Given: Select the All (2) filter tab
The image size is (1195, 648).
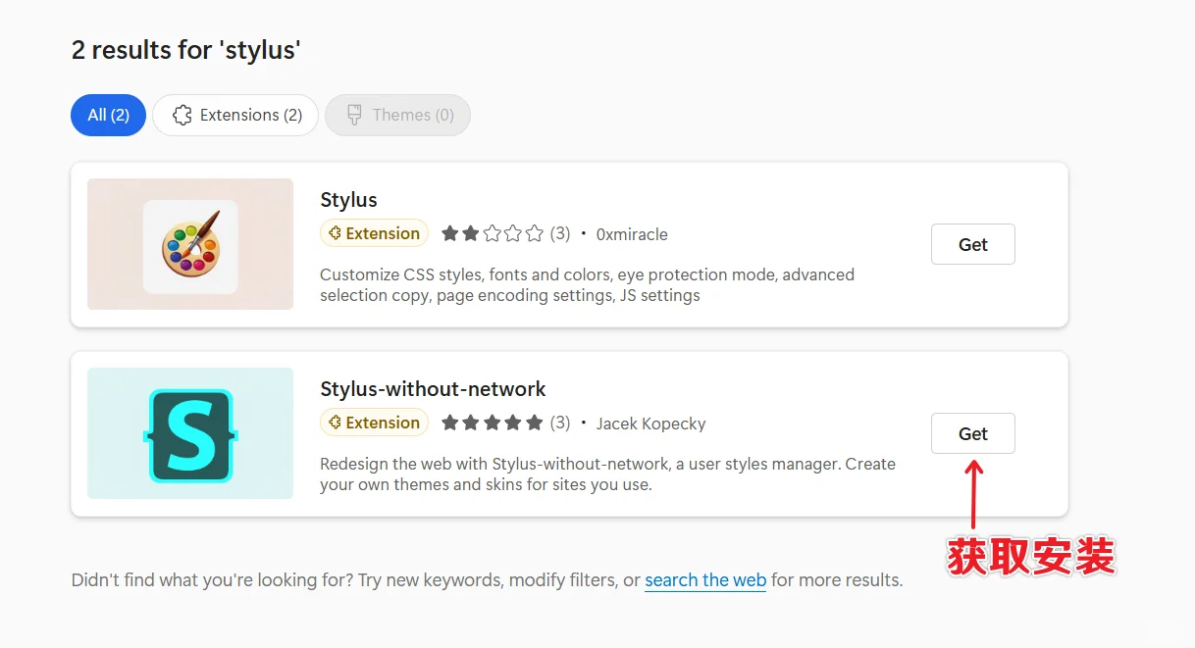Looking at the screenshot, I should 108,115.
